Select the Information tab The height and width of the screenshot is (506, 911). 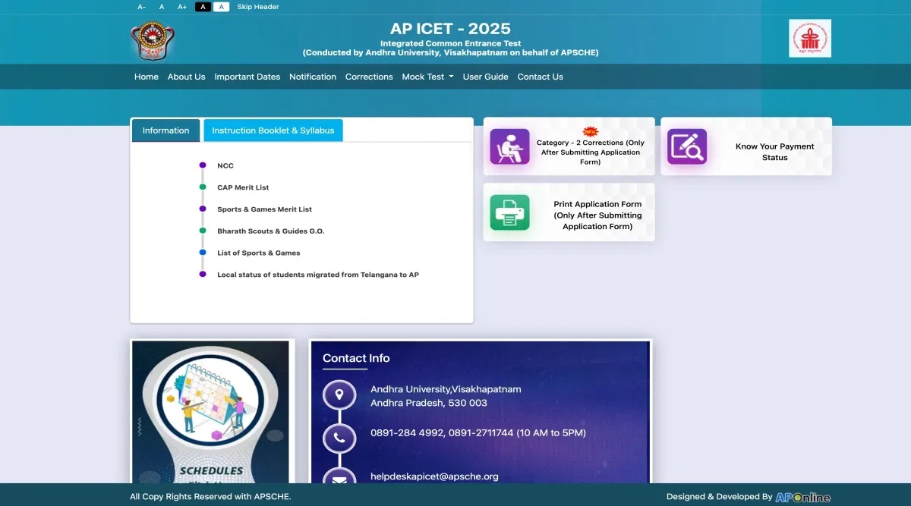tap(165, 130)
